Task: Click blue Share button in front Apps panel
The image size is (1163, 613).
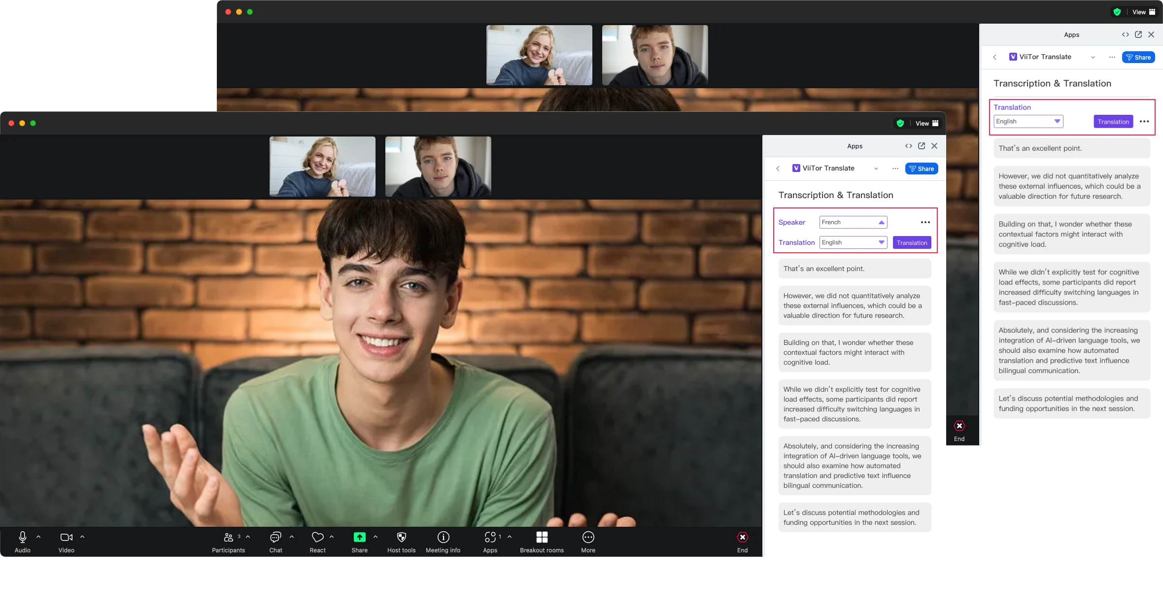Action: pyautogui.click(x=922, y=169)
